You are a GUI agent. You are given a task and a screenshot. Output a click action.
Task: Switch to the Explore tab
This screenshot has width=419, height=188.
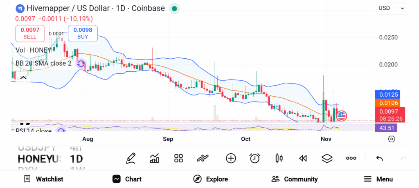210,179
